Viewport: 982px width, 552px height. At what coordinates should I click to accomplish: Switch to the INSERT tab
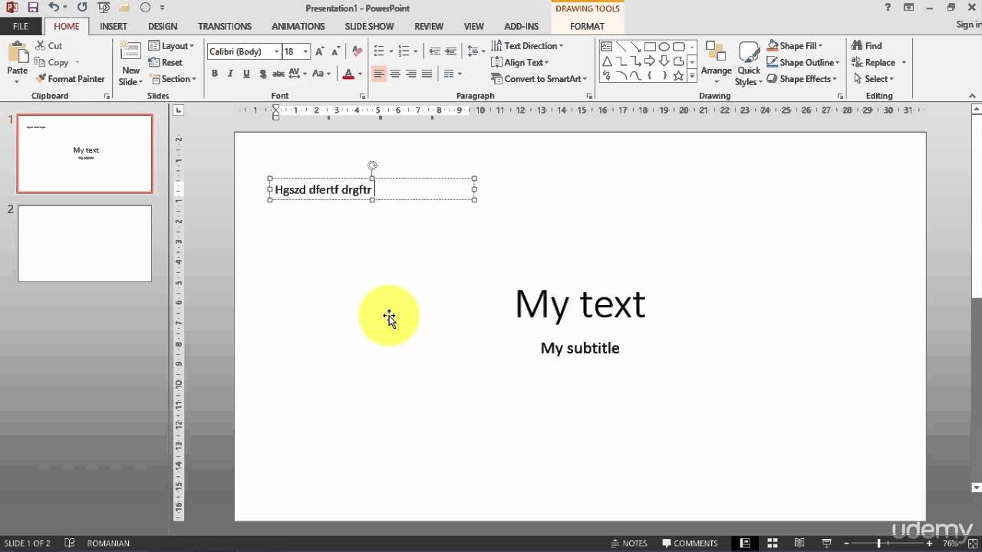[113, 25]
